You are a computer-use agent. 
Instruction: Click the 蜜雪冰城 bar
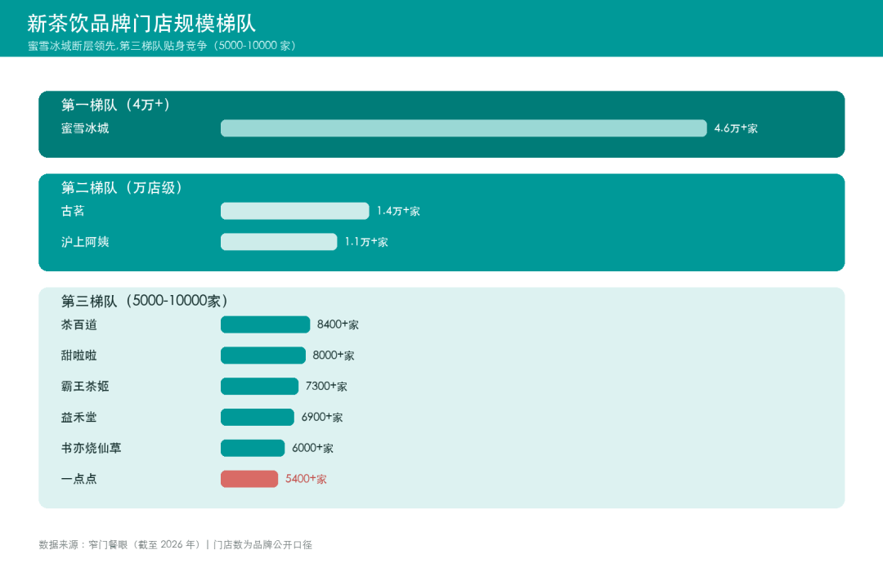tap(464, 128)
